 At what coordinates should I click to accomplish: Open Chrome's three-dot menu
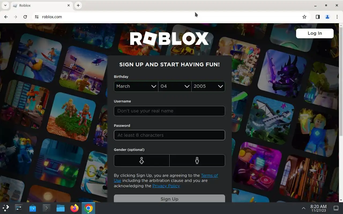[x=337, y=17]
